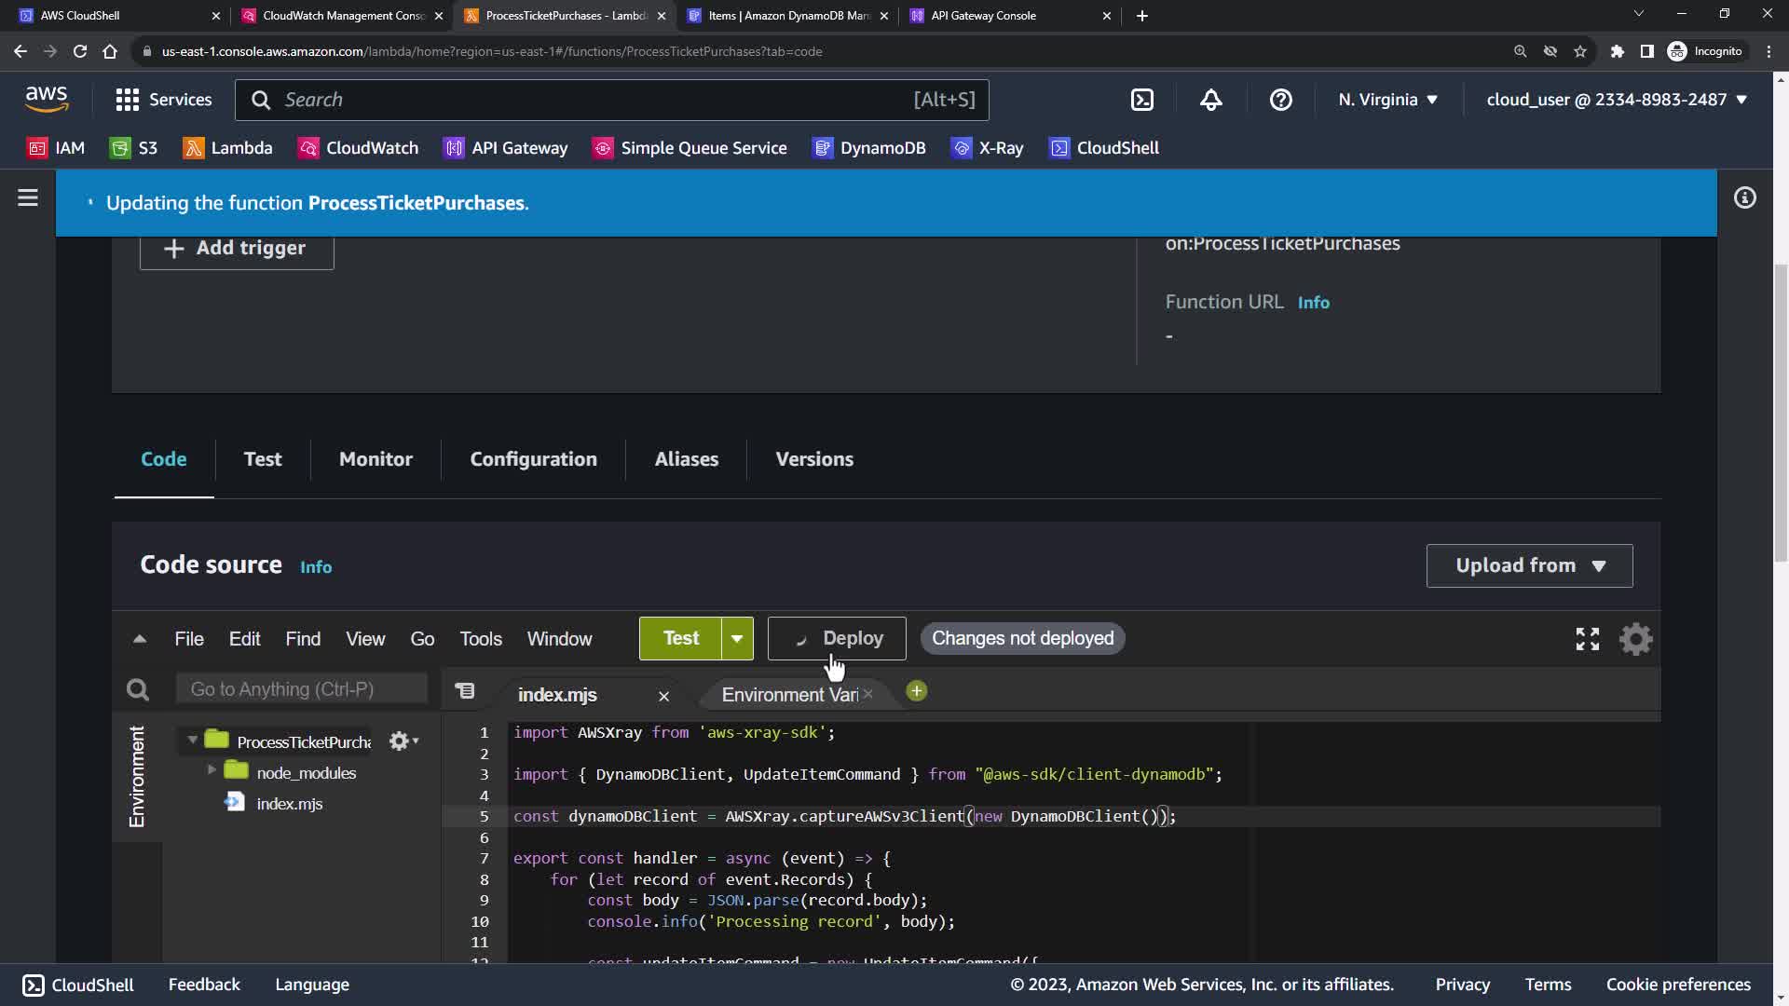Click the editor search magnifier icon

138,689
